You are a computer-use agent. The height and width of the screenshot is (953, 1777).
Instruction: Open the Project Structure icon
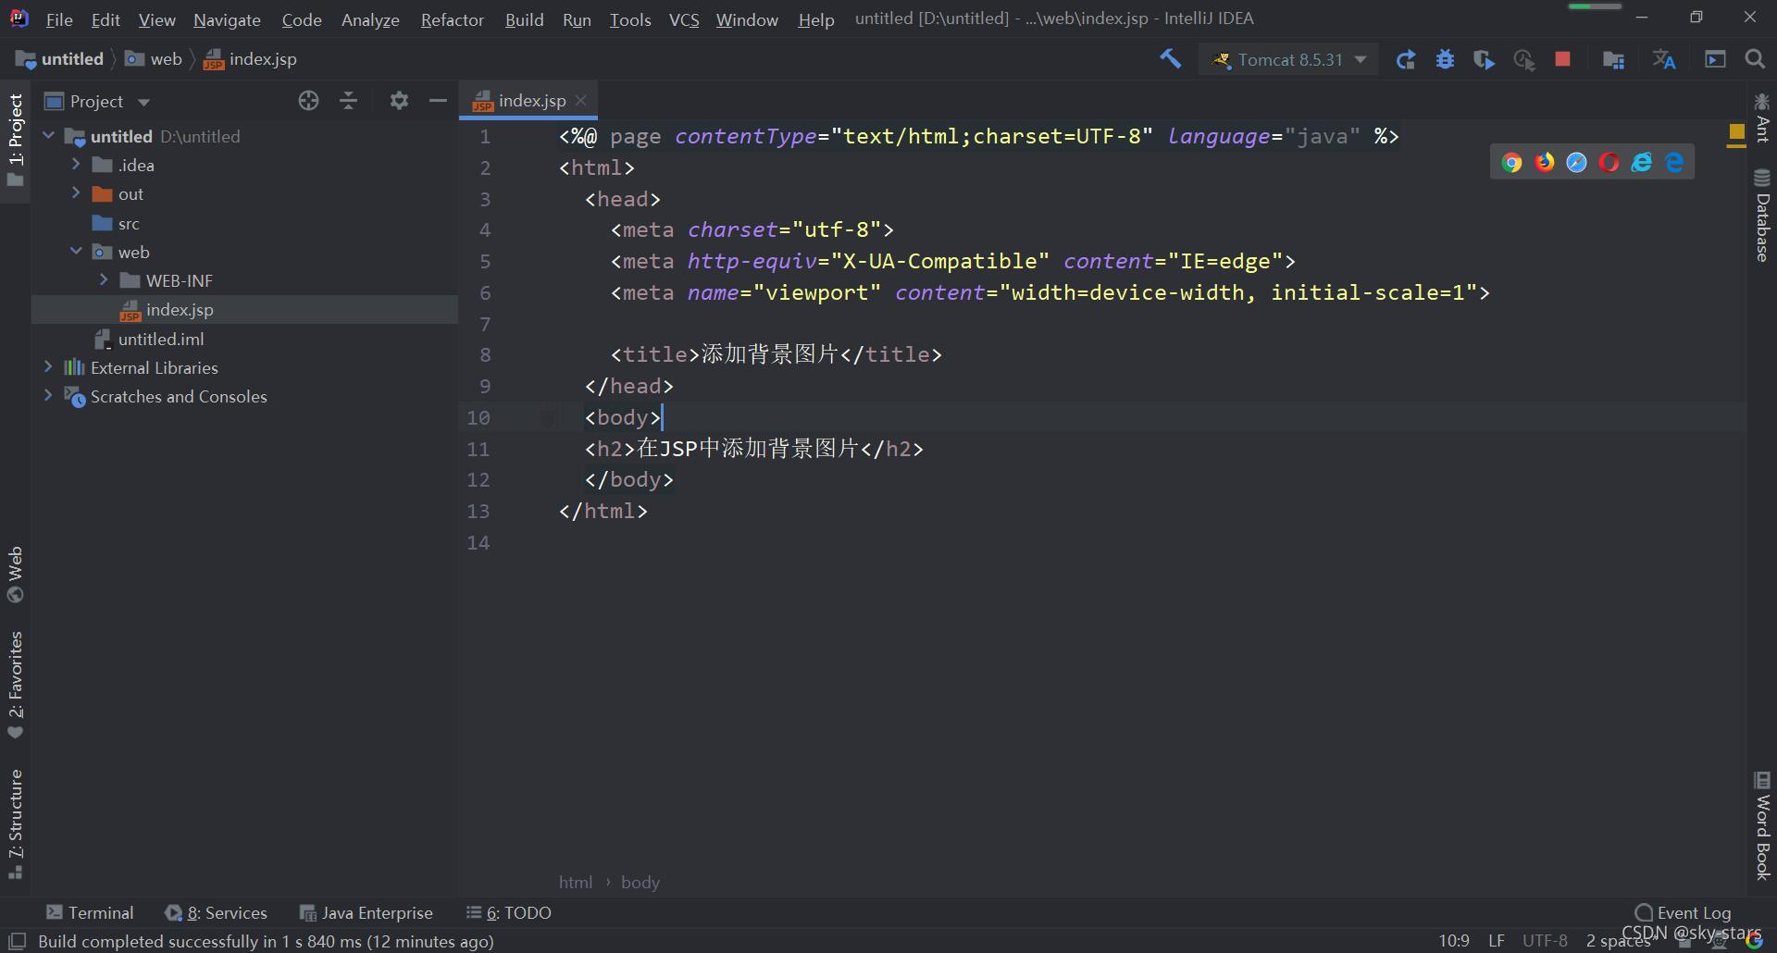click(1613, 59)
